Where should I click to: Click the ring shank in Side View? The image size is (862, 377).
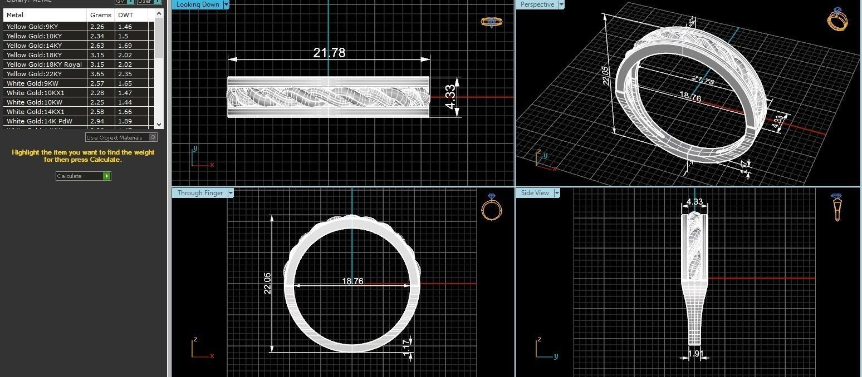coord(694,311)
